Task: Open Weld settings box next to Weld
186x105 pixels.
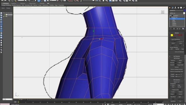Action: click(183, 63)
